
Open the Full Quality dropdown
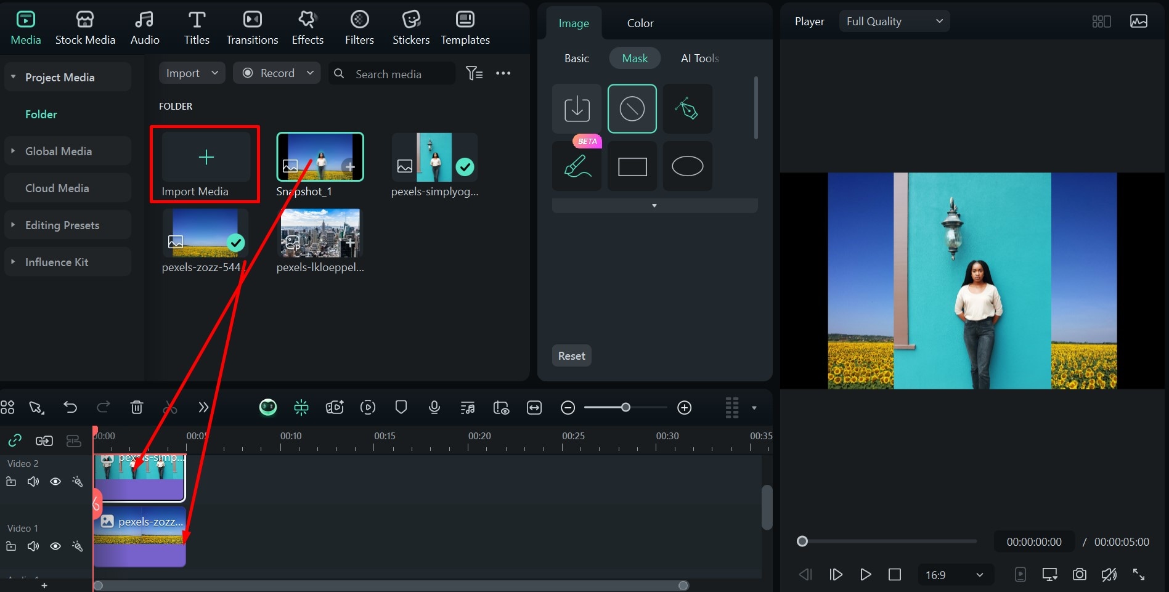[x=894, y=21]
